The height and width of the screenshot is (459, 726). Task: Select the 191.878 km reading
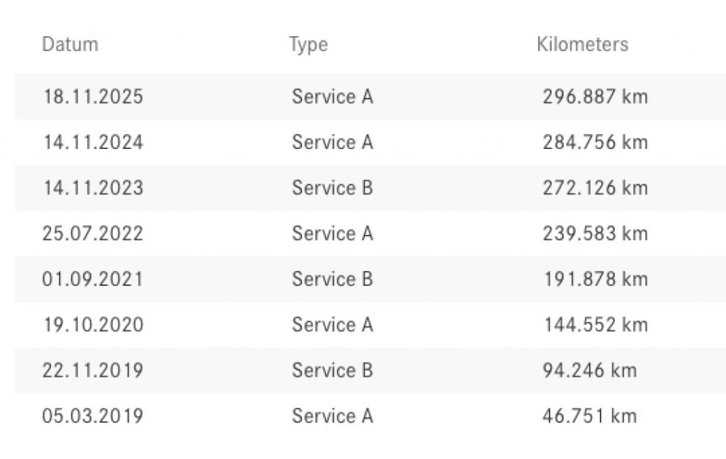pyautogui.click(x=596, y=279)
